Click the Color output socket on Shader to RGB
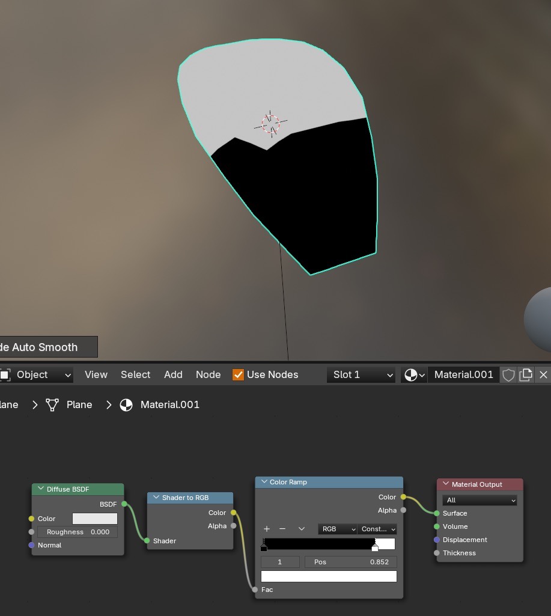 [233, 512]
